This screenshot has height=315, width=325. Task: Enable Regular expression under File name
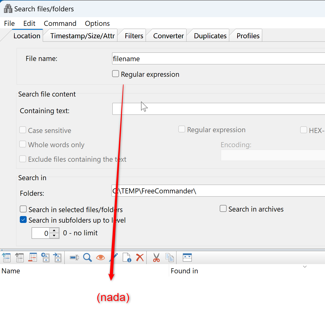[x=116, y=74]
